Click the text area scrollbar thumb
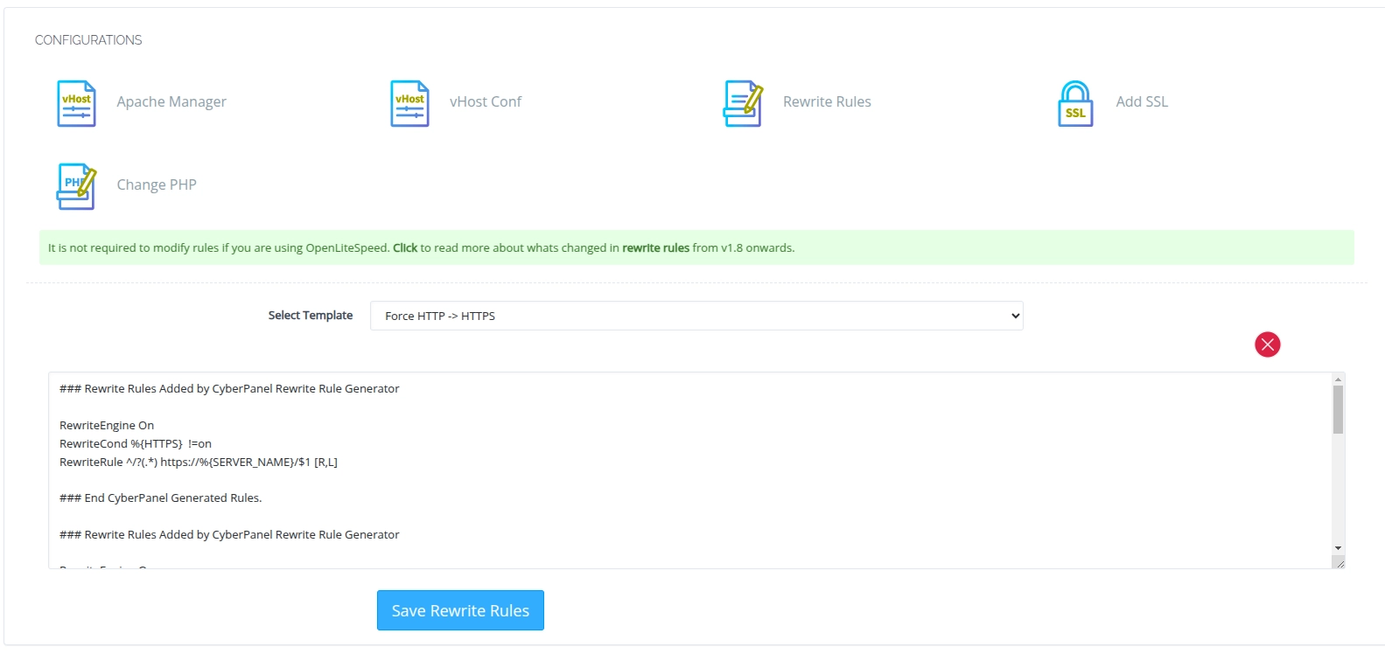Viewport: 1385px width, 661px height. (x=1338, y=409)
